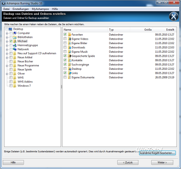Screen dimensions: 181x169
Task: Click the Desktop folder icon in file list
Action: pyautogui.click(x=69, y=69)
